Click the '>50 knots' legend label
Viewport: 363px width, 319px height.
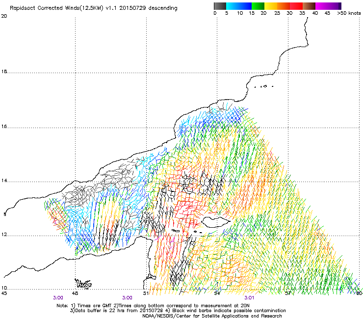(349, 13)
